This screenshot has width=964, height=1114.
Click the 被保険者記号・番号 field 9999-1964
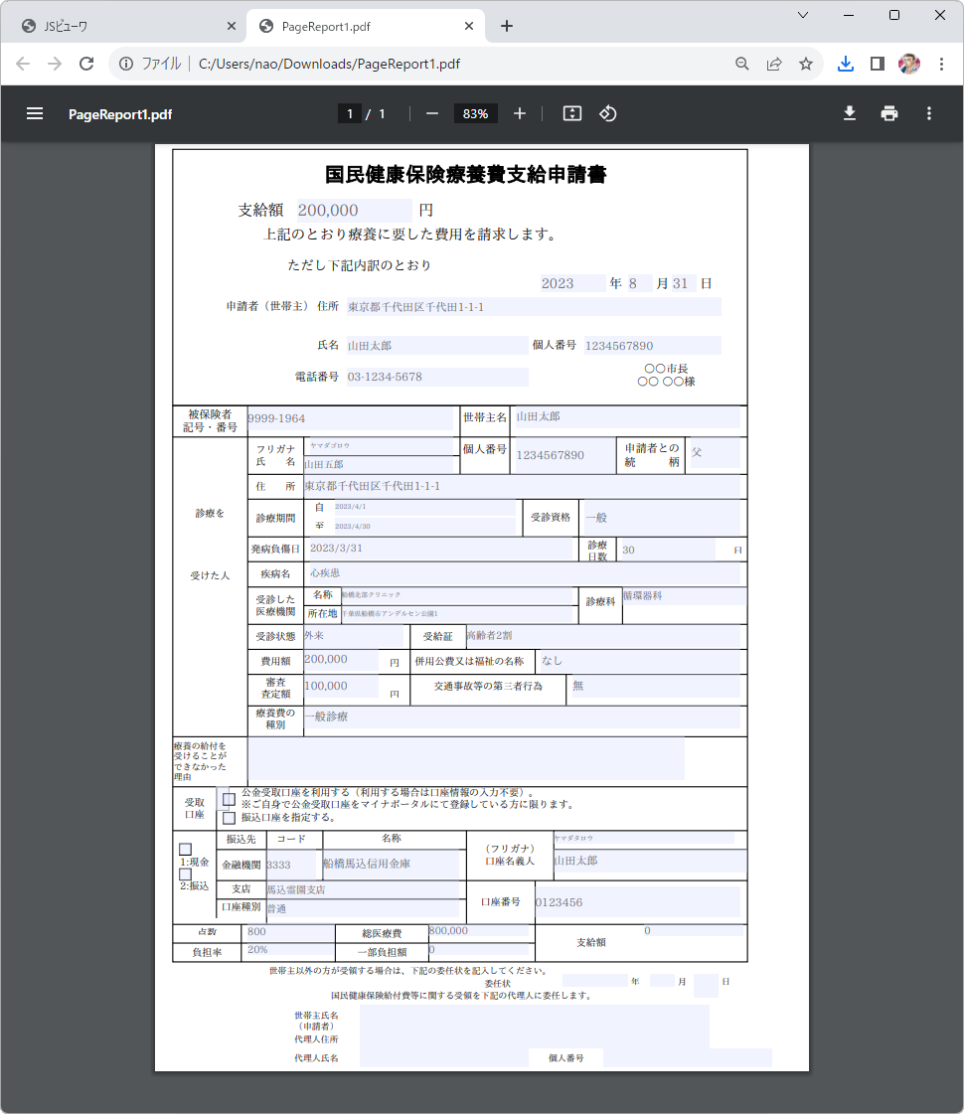(350, 418)
